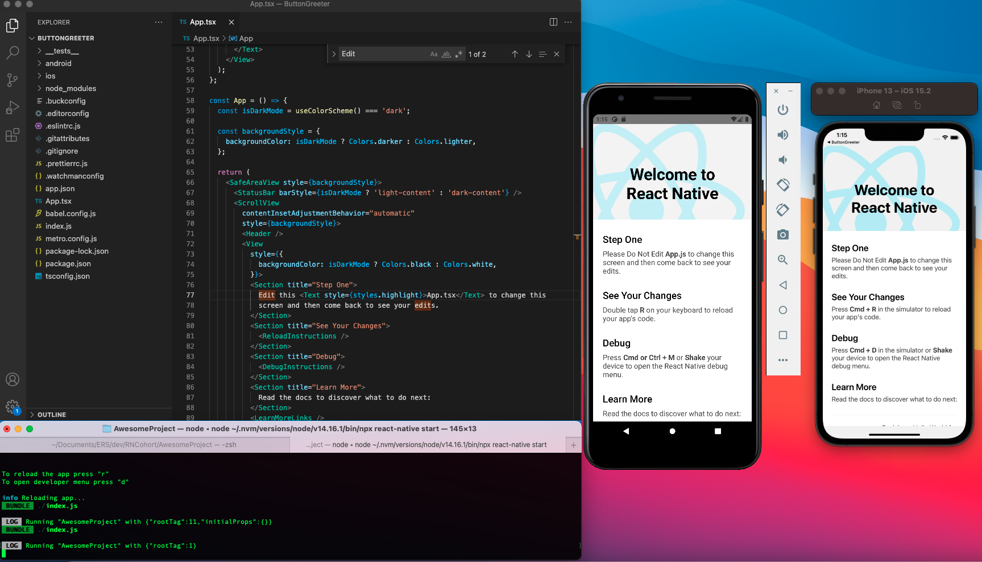982x562 pixels.
Task: Close the App.tsx editor tab
Action: (231, 22)
